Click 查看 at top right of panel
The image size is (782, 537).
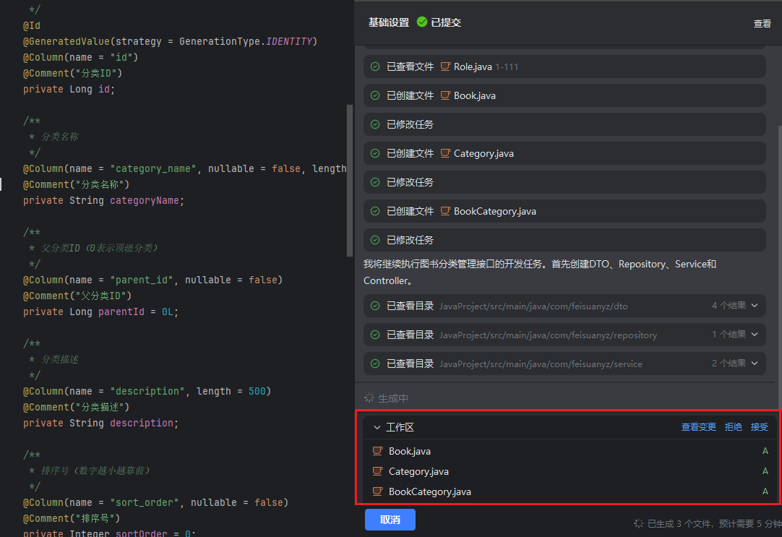[762, 24]
